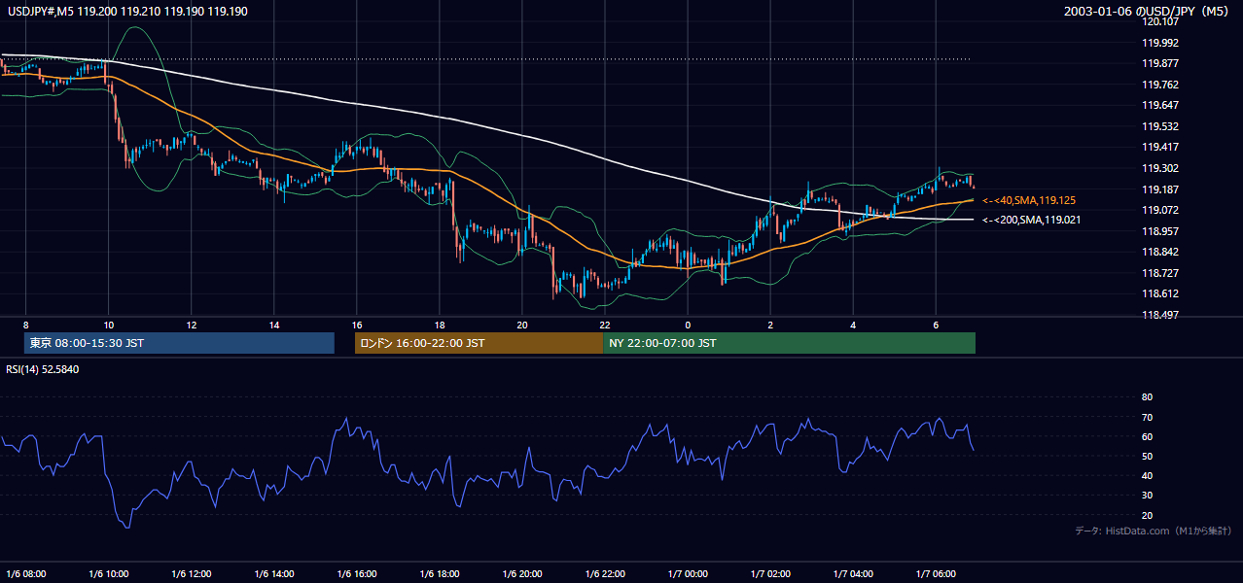Click the 1/7 04:00 date label
The image size is (1243, 583).
tap(852, 573)
